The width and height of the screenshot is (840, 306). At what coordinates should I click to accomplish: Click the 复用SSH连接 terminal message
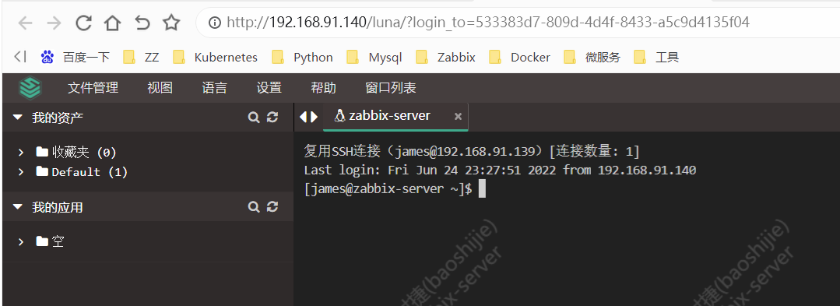coord(472,152)
